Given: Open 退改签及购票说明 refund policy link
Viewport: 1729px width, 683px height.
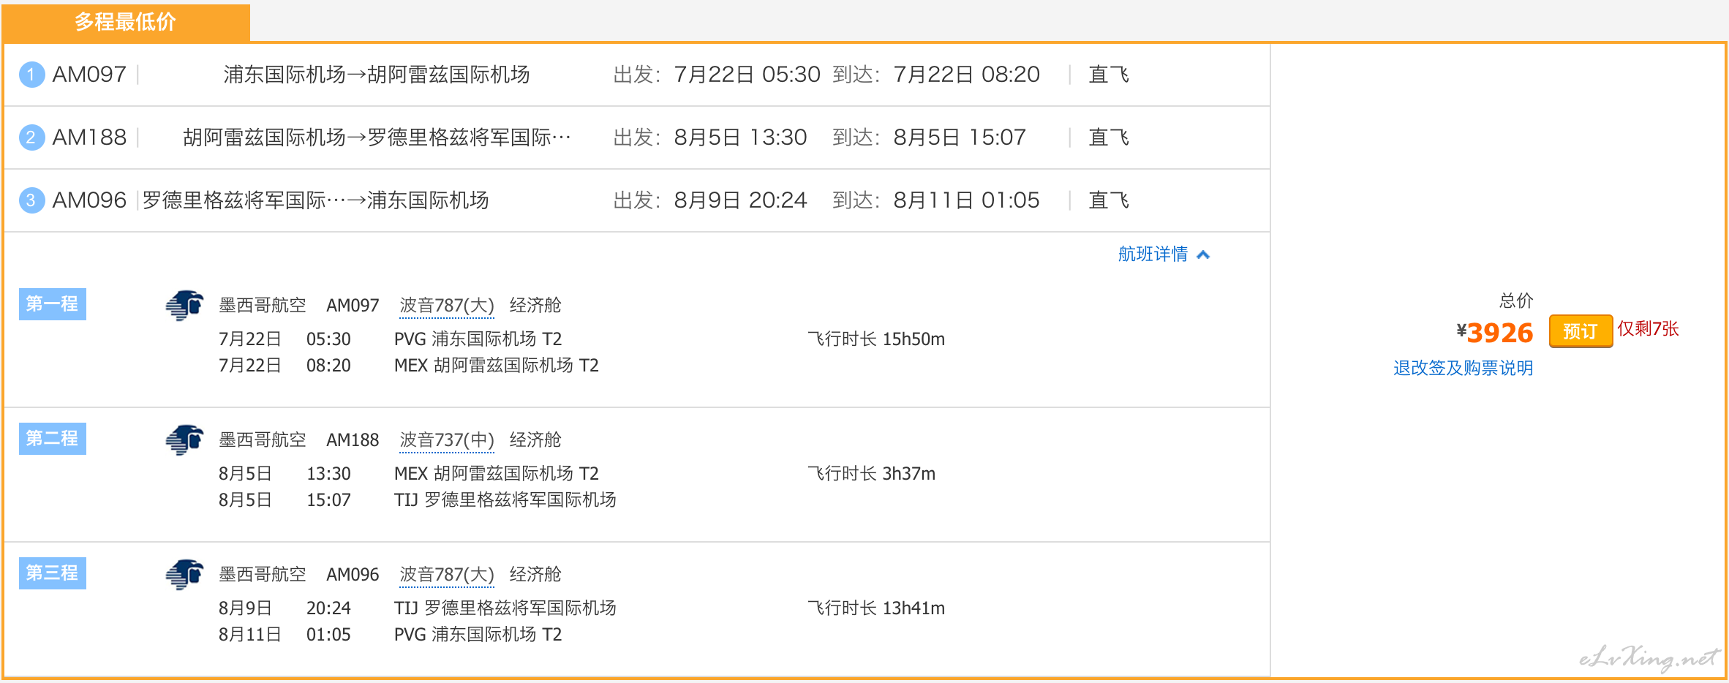Looking at the screenshot, I should tap(1463, 368).
